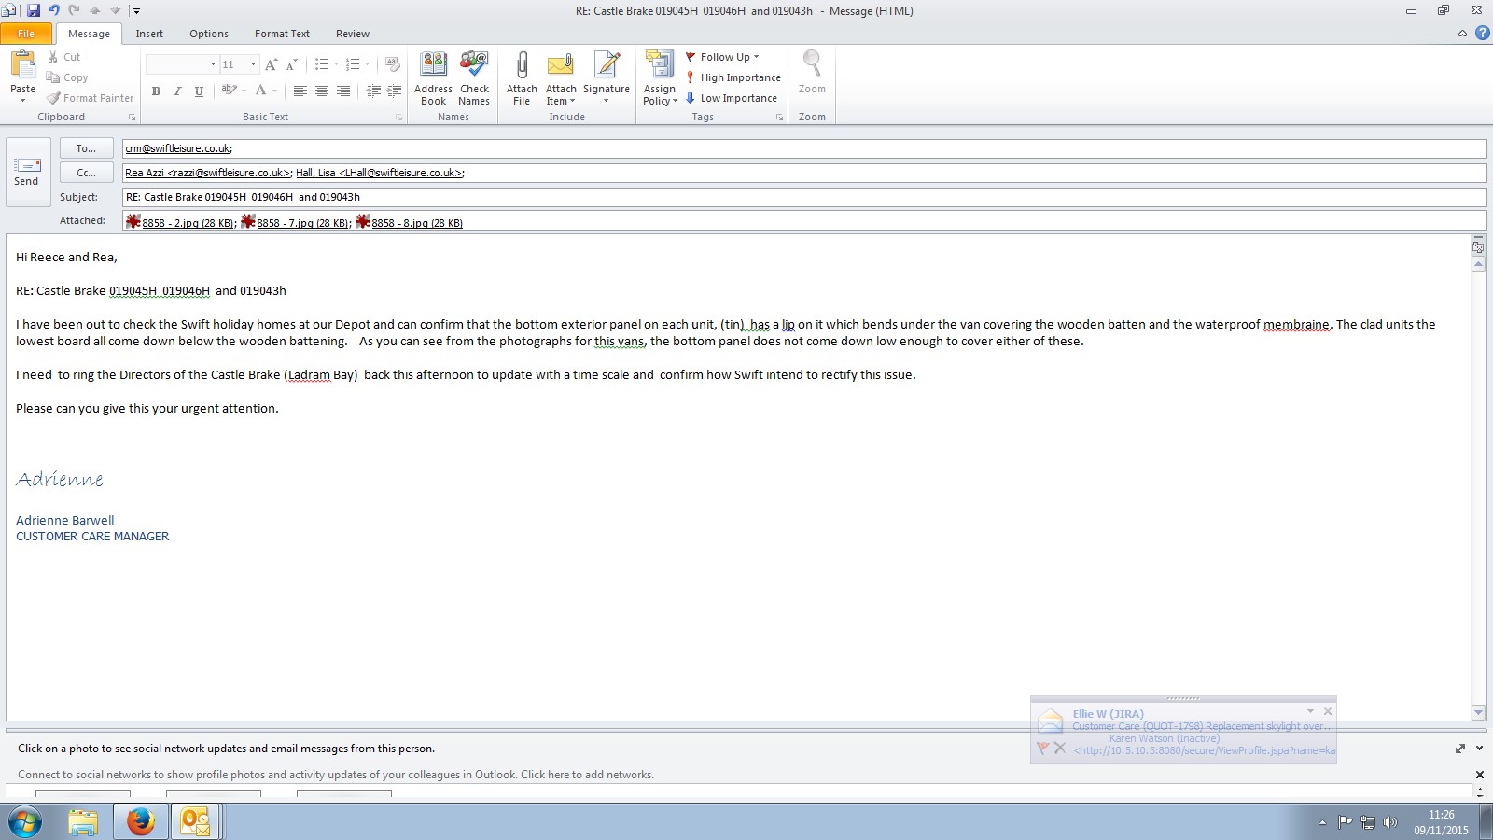Flag the Ellie W (JIRA) notification email
This screenshot has width=1493, height=840.
[x=1043, y=748]
